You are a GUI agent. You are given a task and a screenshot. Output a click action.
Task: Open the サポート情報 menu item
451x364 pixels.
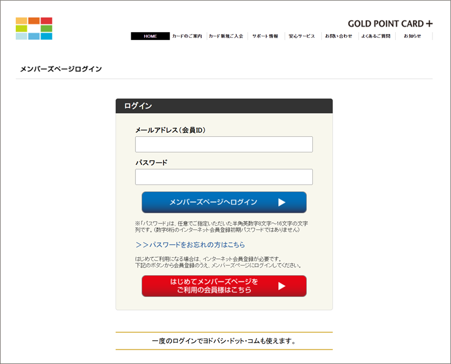pos(265,36)
